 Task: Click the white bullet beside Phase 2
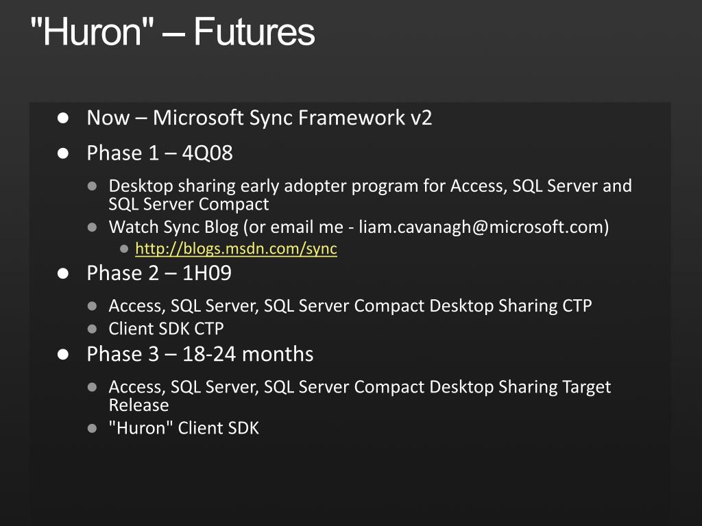click(x=63, y=273)
